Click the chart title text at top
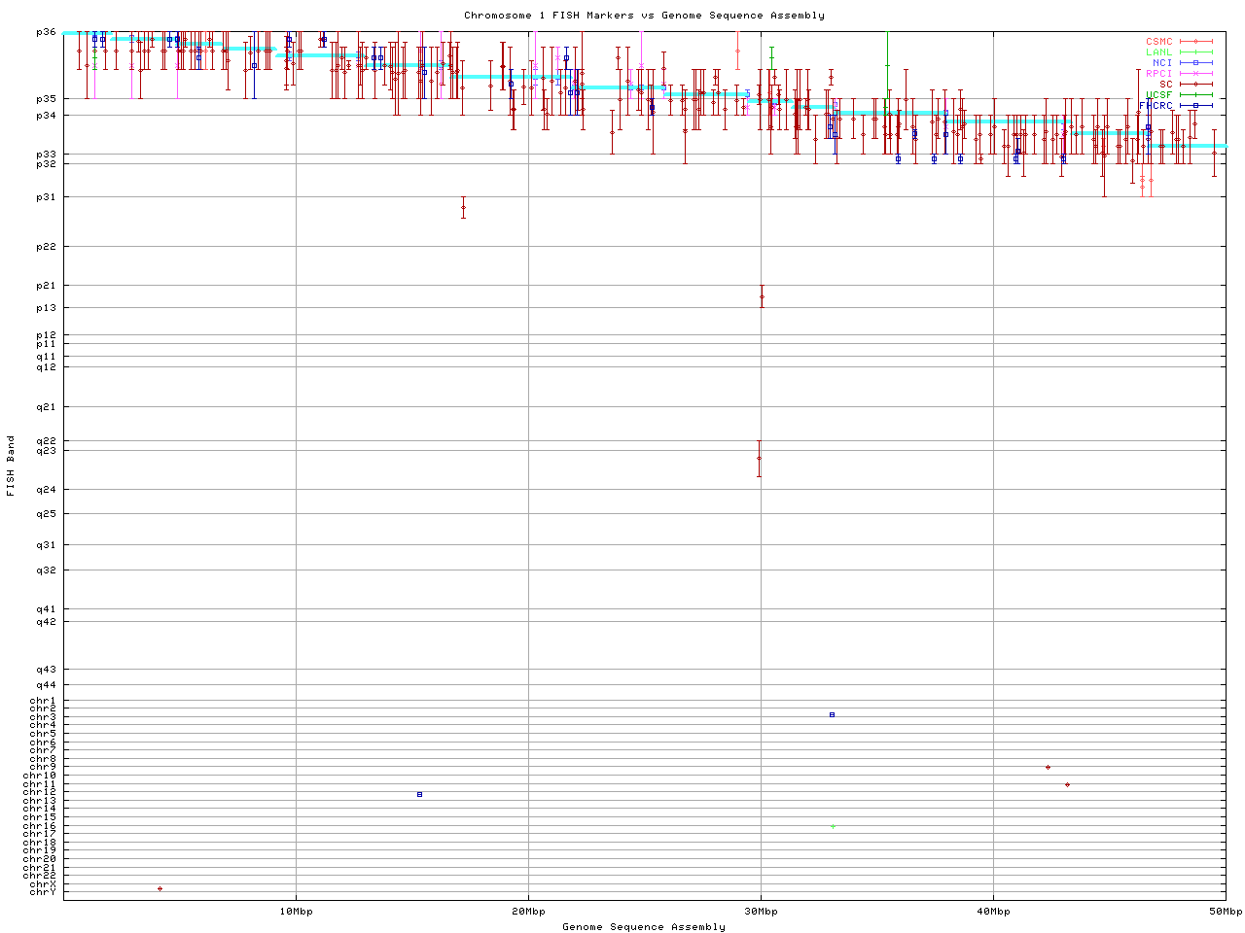The image size is (1245, 933). pos(644,16)
